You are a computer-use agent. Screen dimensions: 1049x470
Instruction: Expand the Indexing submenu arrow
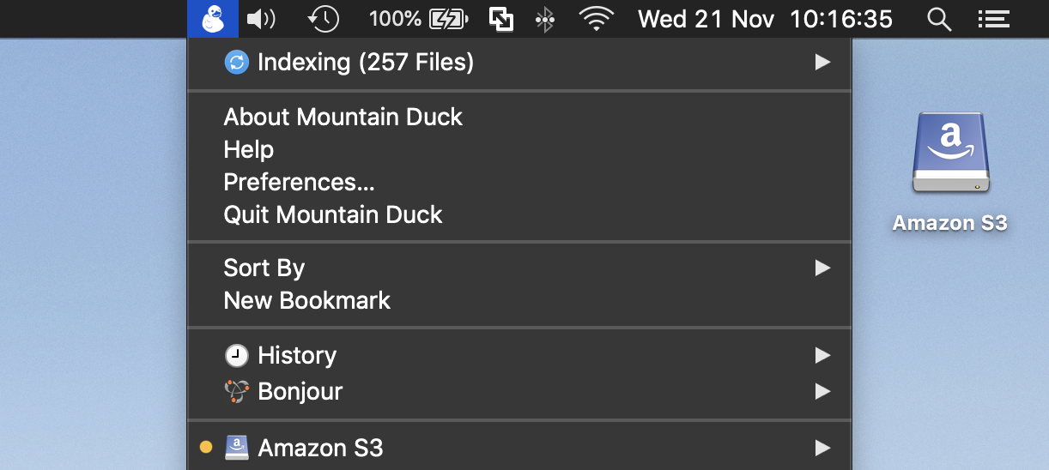822,62
